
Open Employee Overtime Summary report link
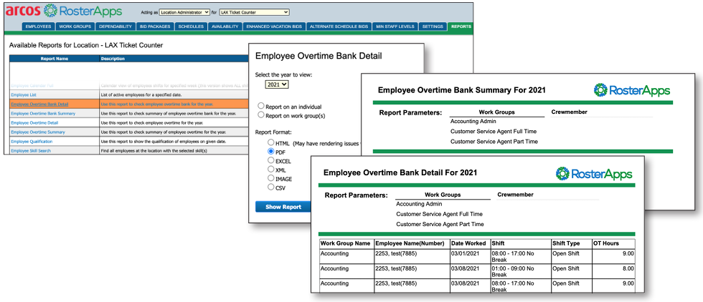pyautogui.click(x=38, y=132)
